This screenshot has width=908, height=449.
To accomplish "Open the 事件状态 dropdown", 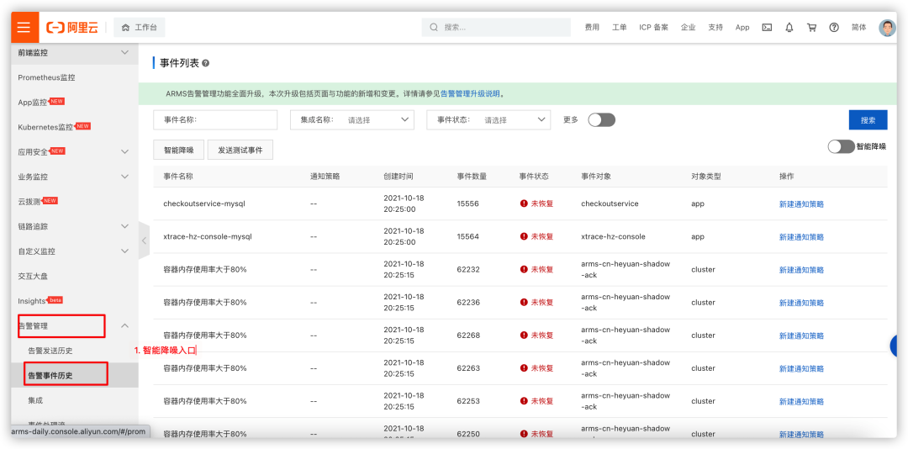I will pos(488,120).
